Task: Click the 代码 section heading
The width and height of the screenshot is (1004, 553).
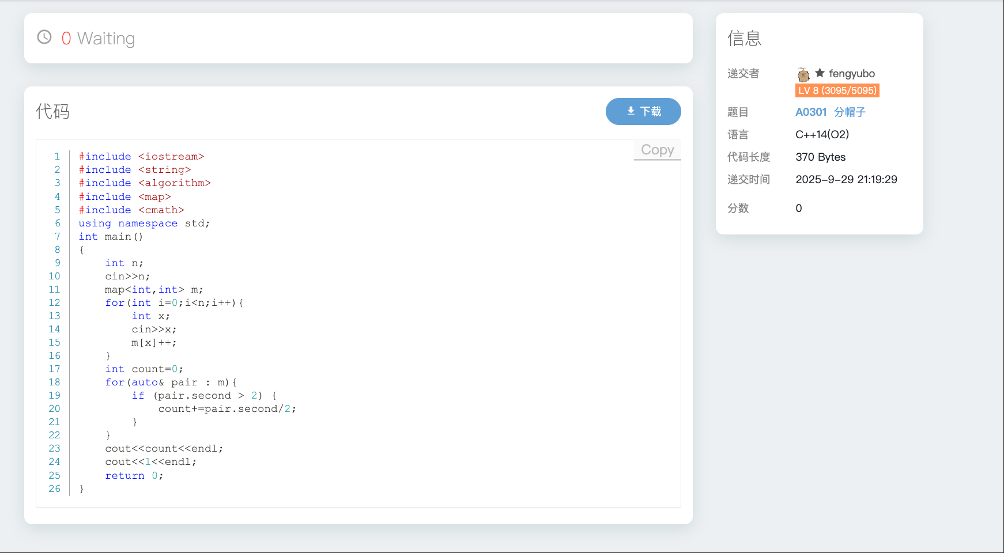Action: (x=52, y=111)
